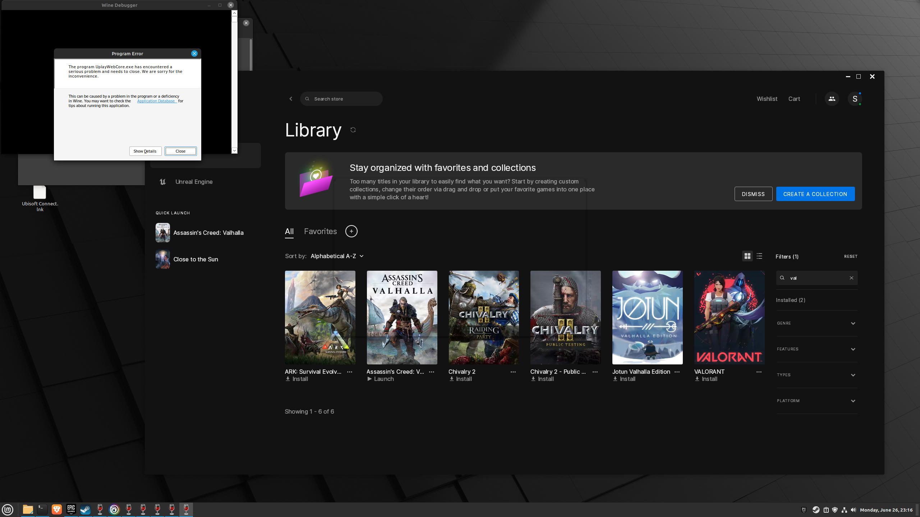Expand the TYPES filter section
920x517 pixels.
point(816,375)
